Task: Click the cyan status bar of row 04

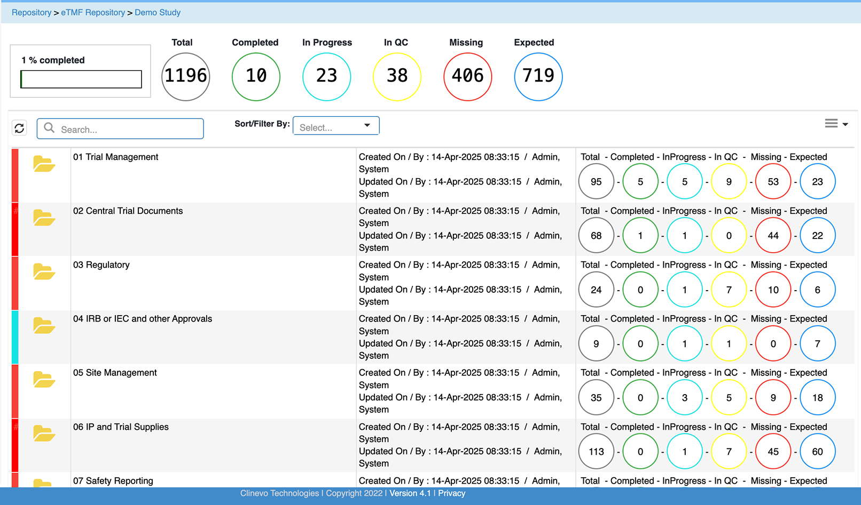Action: pyautogui.click(x=15, y=337)
